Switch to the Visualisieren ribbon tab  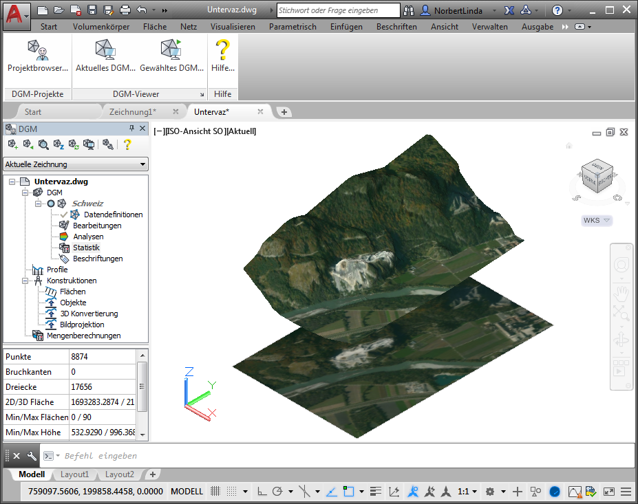point(233,27)
